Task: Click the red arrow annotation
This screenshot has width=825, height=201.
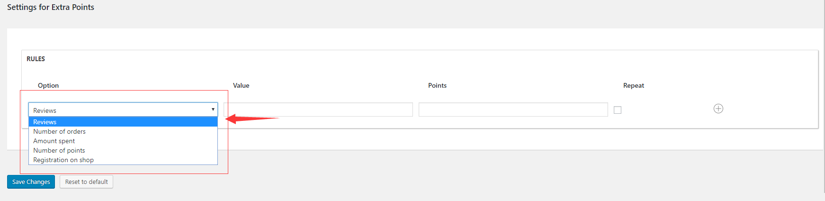Action: pyautogui.click(x=252, y=119)
